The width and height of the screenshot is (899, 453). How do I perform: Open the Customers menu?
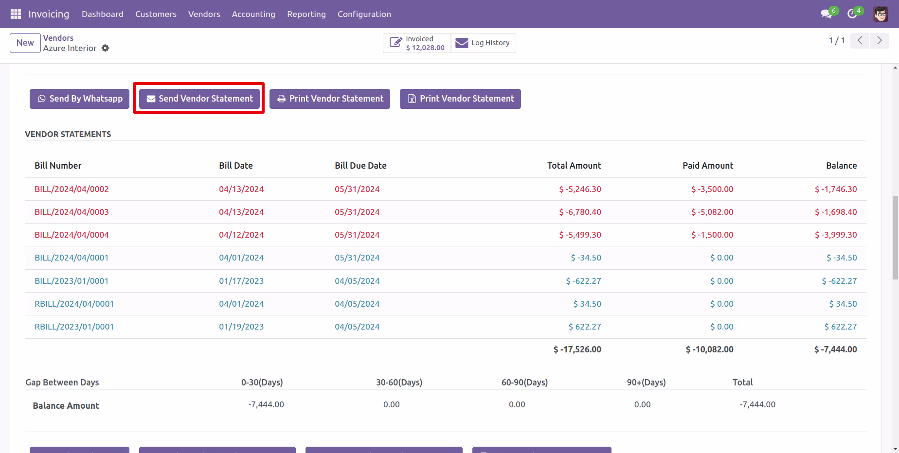tap(156, 14)
